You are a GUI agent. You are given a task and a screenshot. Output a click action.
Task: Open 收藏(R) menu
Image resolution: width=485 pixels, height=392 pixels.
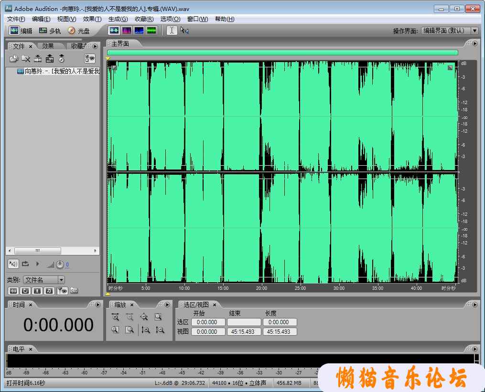tap(144, 19)
